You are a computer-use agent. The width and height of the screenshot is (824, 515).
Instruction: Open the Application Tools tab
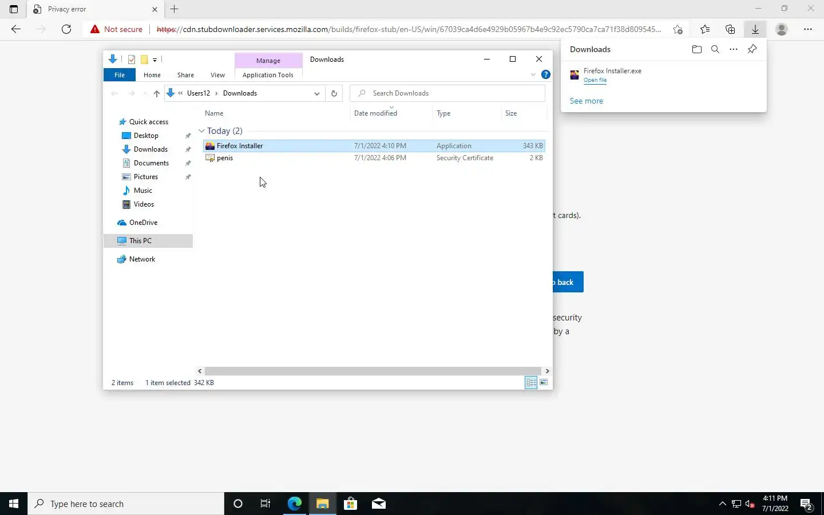[x=268, y=75]
